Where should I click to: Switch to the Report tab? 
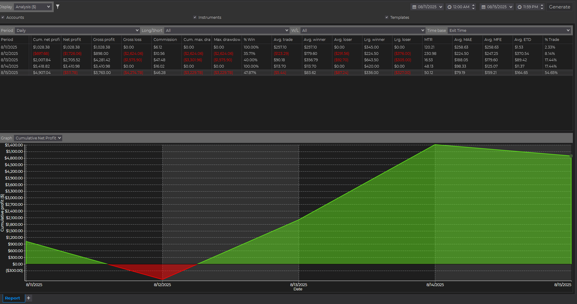13,298
